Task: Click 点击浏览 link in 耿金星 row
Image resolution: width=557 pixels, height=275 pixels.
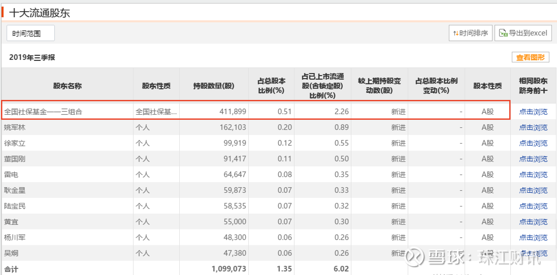Action: pos(533,190)
